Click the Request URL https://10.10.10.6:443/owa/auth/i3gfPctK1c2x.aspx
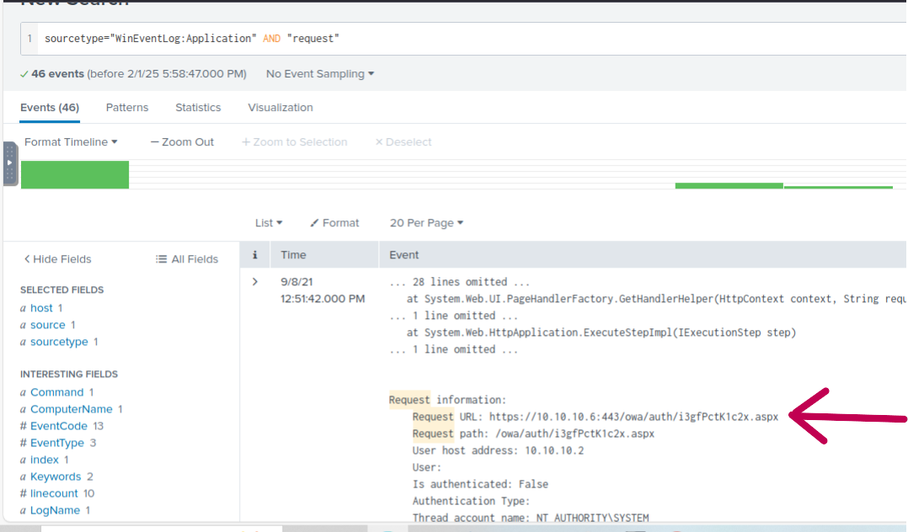 coord(633,417)
